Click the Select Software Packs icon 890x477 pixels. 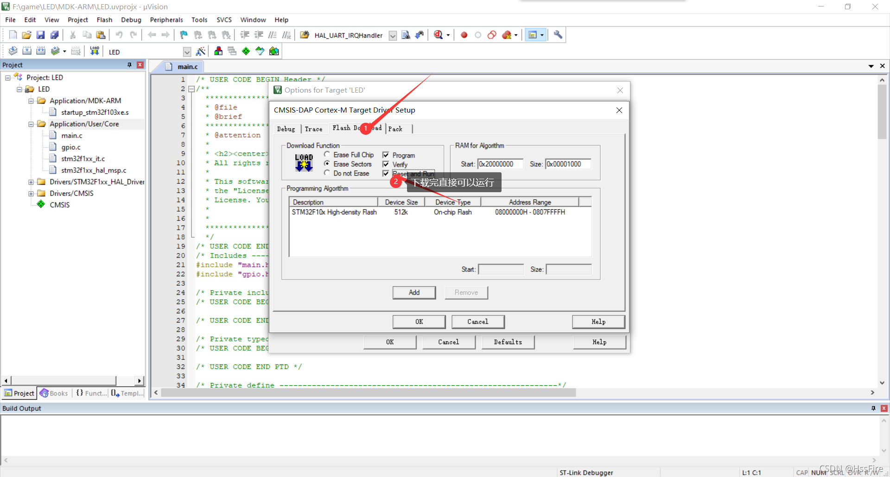coord(260,51)
